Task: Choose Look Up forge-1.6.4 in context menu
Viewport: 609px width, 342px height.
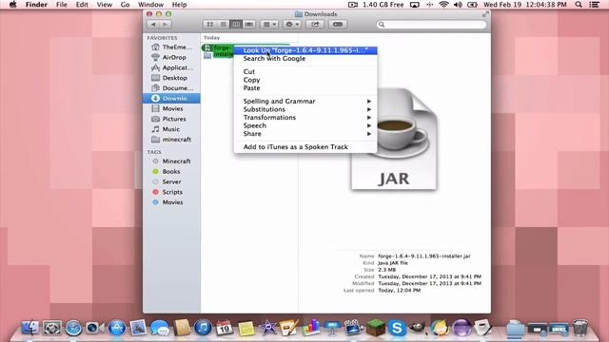Action: tap(305, 50)
